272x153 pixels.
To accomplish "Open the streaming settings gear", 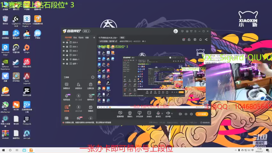I will pos(191,114).
